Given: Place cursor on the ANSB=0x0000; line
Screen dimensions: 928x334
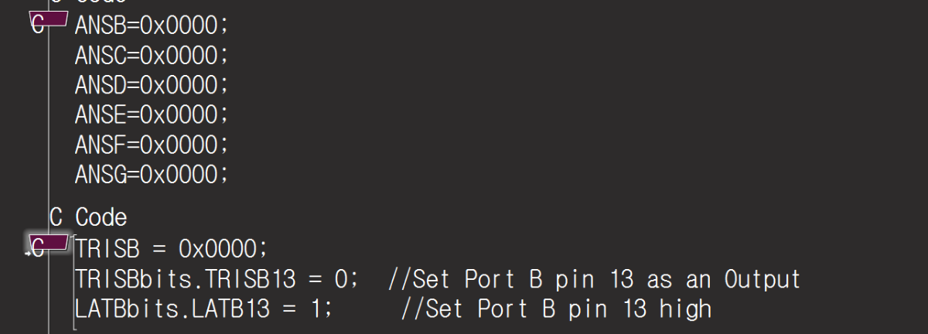Looking at the screenshot, I should 152,26.
